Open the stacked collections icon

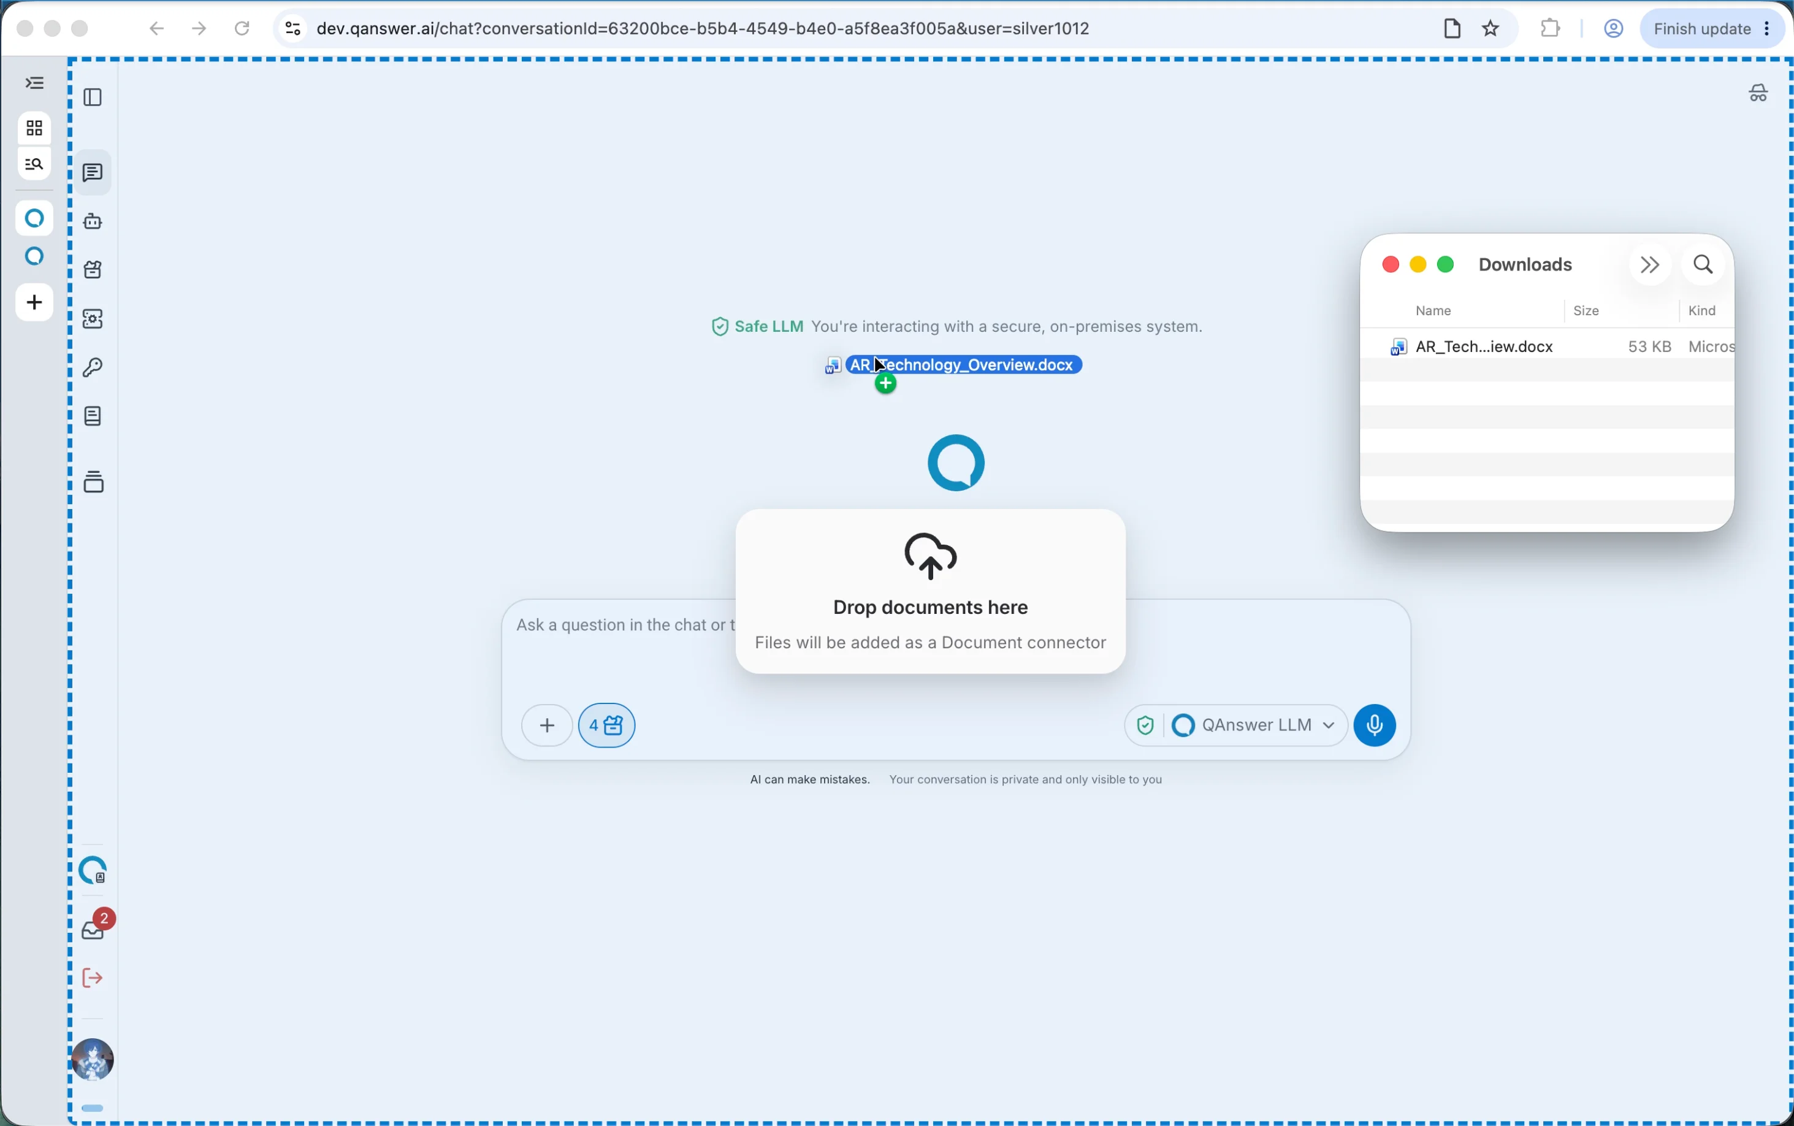[94, 482]
